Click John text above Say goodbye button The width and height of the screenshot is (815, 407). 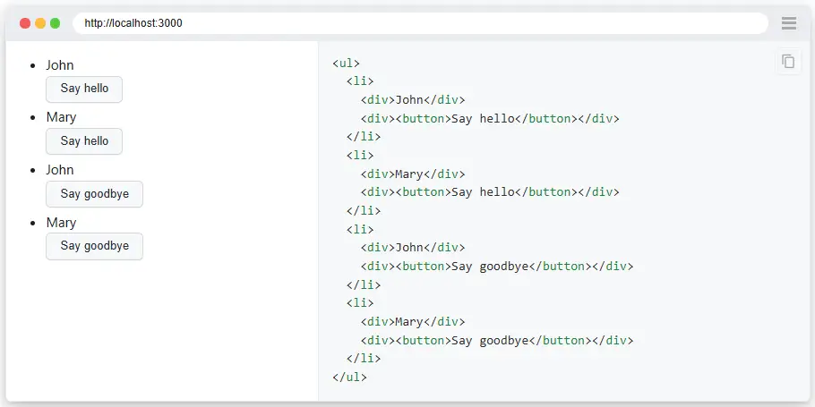(x=60, y=170)
